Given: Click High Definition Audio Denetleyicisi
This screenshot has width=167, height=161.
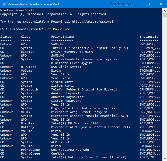Looking at the screenshot, I should (84, 108).
